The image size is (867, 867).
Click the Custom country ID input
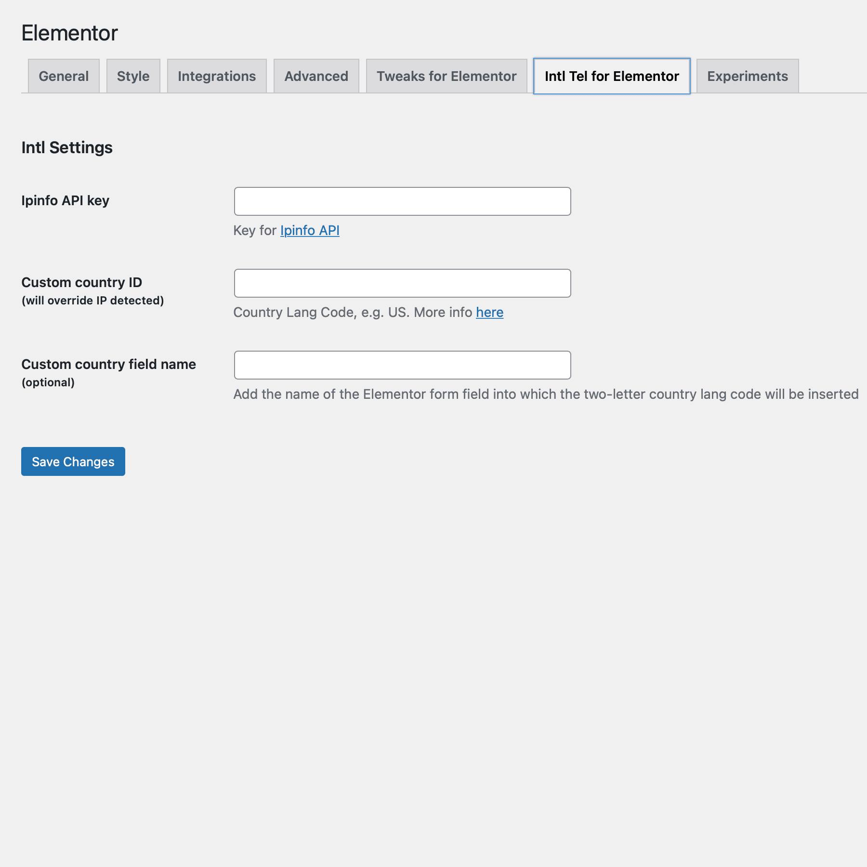[x=403, y=283]
